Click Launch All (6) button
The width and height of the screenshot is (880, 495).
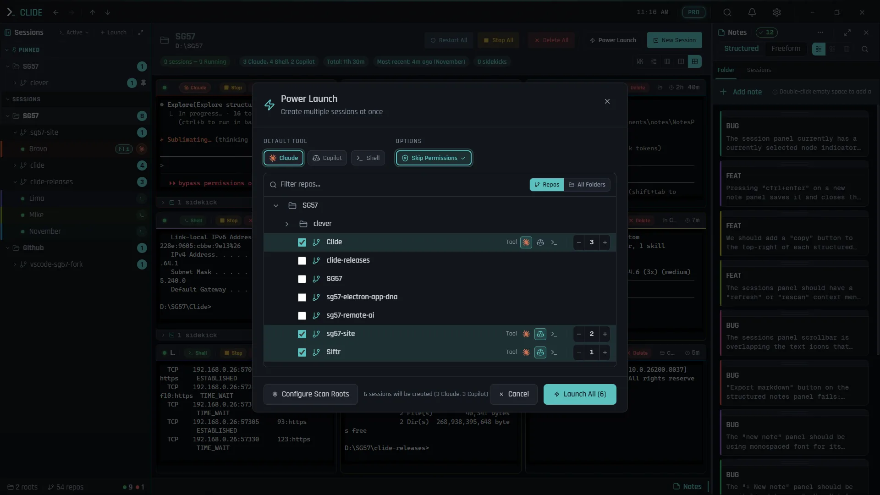coord(580,394)
